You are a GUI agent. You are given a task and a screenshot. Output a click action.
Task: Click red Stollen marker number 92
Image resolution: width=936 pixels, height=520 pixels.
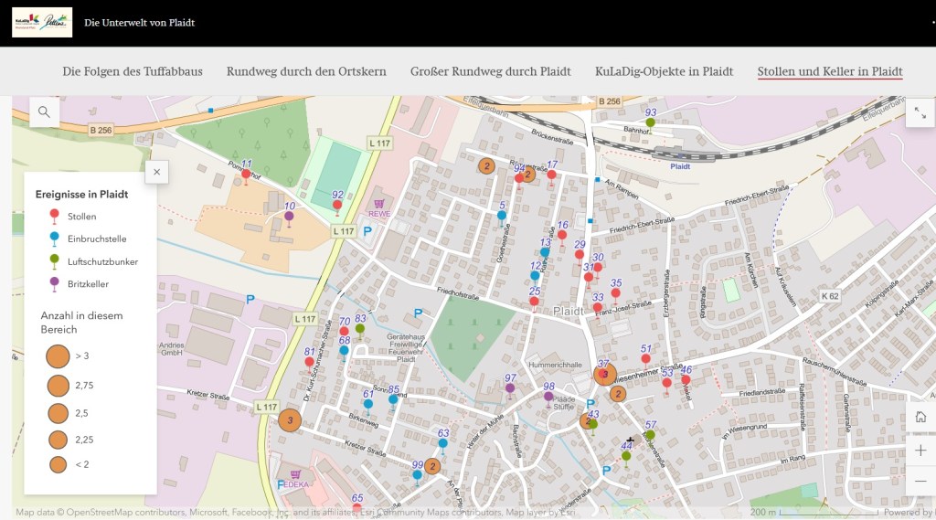coord(337,205)
